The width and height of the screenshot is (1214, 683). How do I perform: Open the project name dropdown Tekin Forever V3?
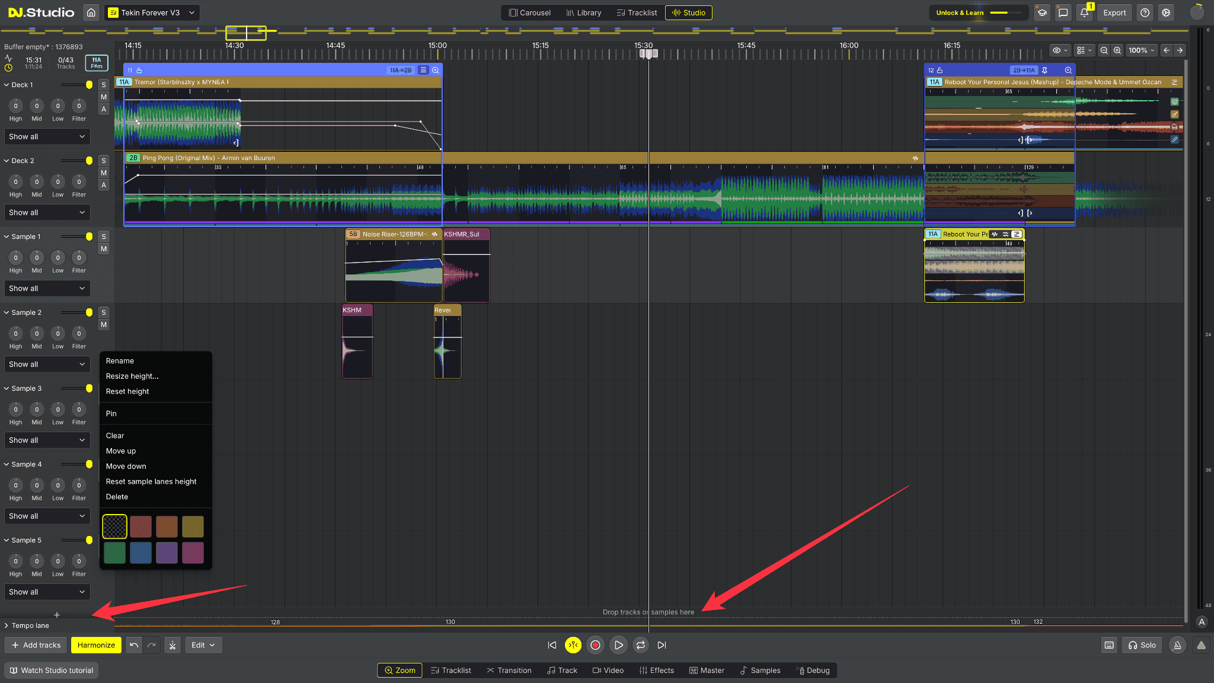coord(152,12)
